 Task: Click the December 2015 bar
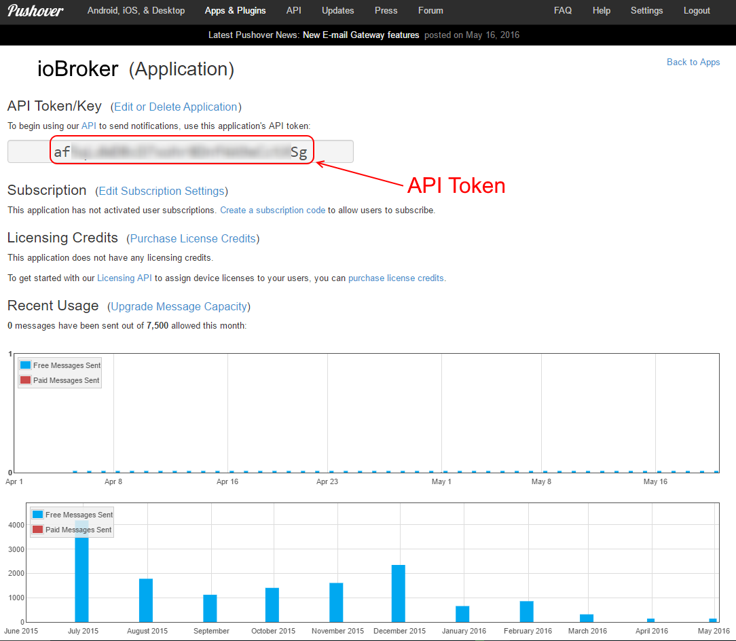[x=399, y=593]
